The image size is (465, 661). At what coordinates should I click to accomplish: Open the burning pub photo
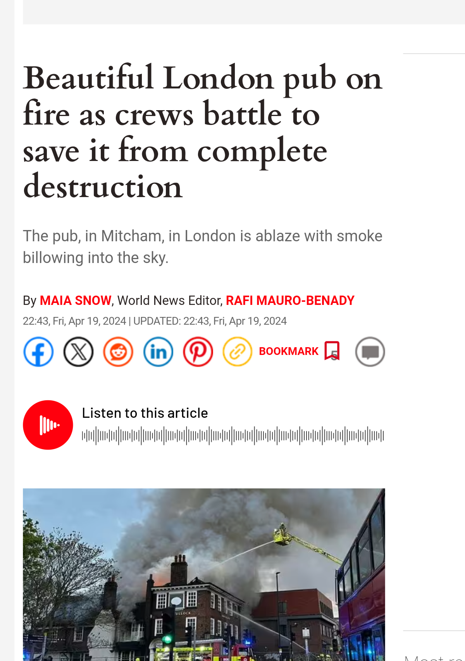204,574
